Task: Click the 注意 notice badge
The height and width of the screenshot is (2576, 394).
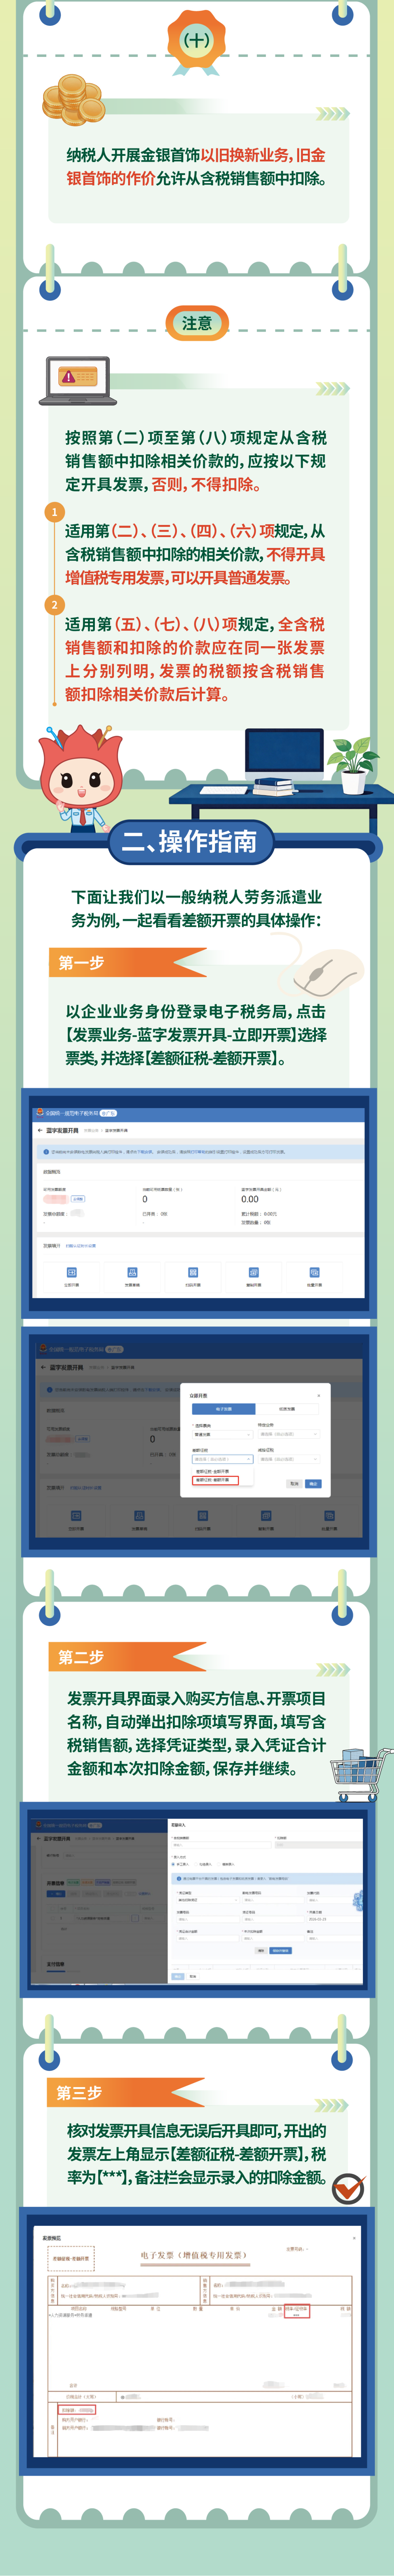Action: point(197,323)
